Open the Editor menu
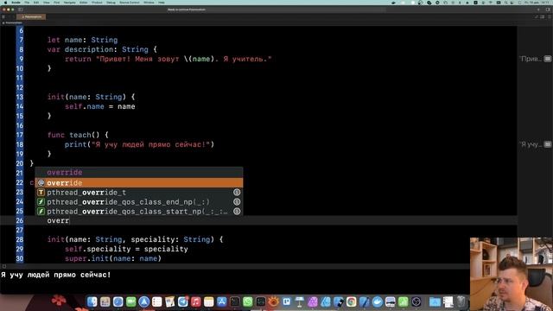Image resolution: width=553 pixels, height=311 pixels. [x=84, y=3]
